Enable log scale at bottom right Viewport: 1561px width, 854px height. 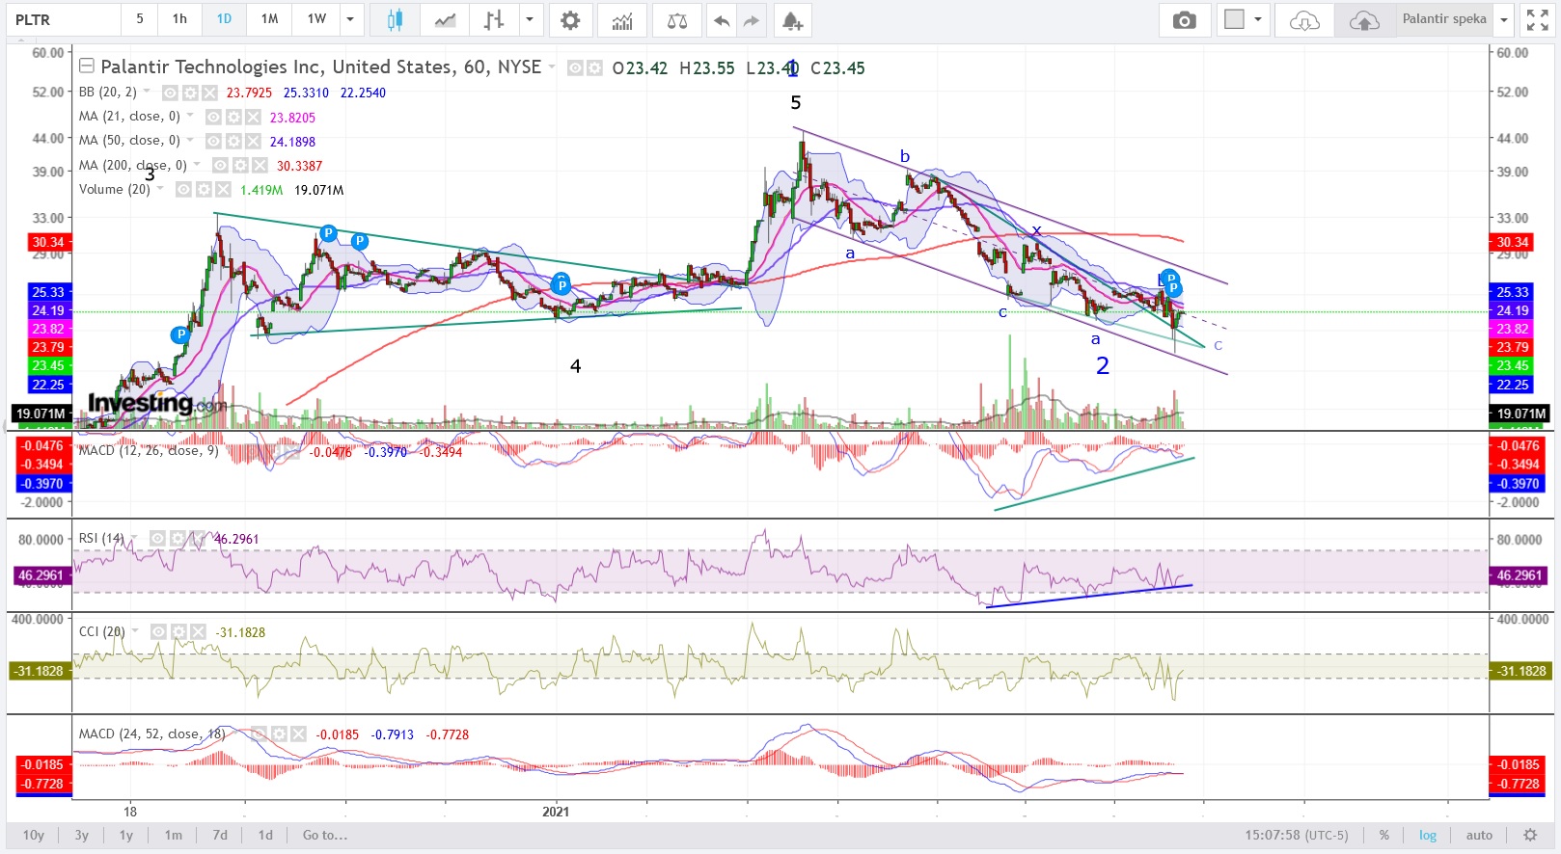click(x=1427, y=835)
